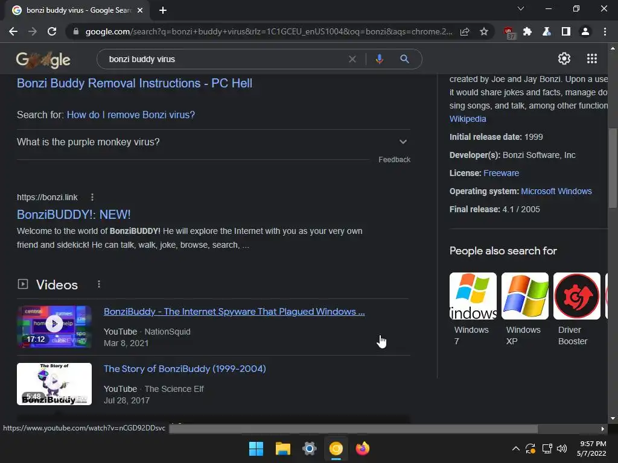
Task: Open Chrome Labs flask icon
Action: (x=547, y=31)
